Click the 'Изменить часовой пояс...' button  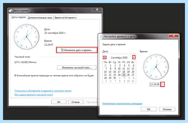coord(77,68)
